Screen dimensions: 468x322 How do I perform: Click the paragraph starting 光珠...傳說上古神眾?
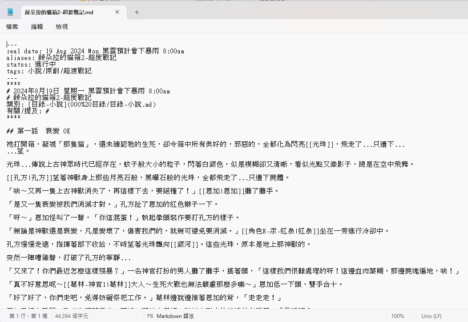210,164
